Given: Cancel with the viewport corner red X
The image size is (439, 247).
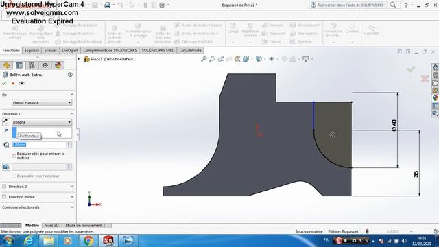Looking at the screenshot, I should pos(425,78).
